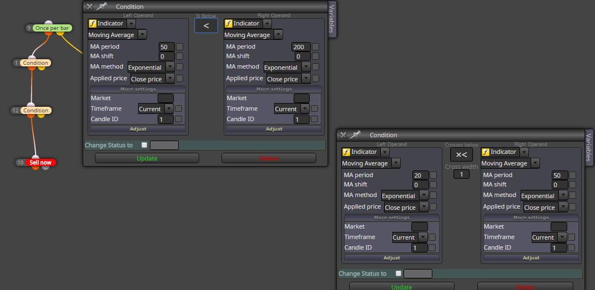Click the f Indicator icon of upper left operand
The height and width of the screenshot is (290, 595).
[x=92, y=23]
